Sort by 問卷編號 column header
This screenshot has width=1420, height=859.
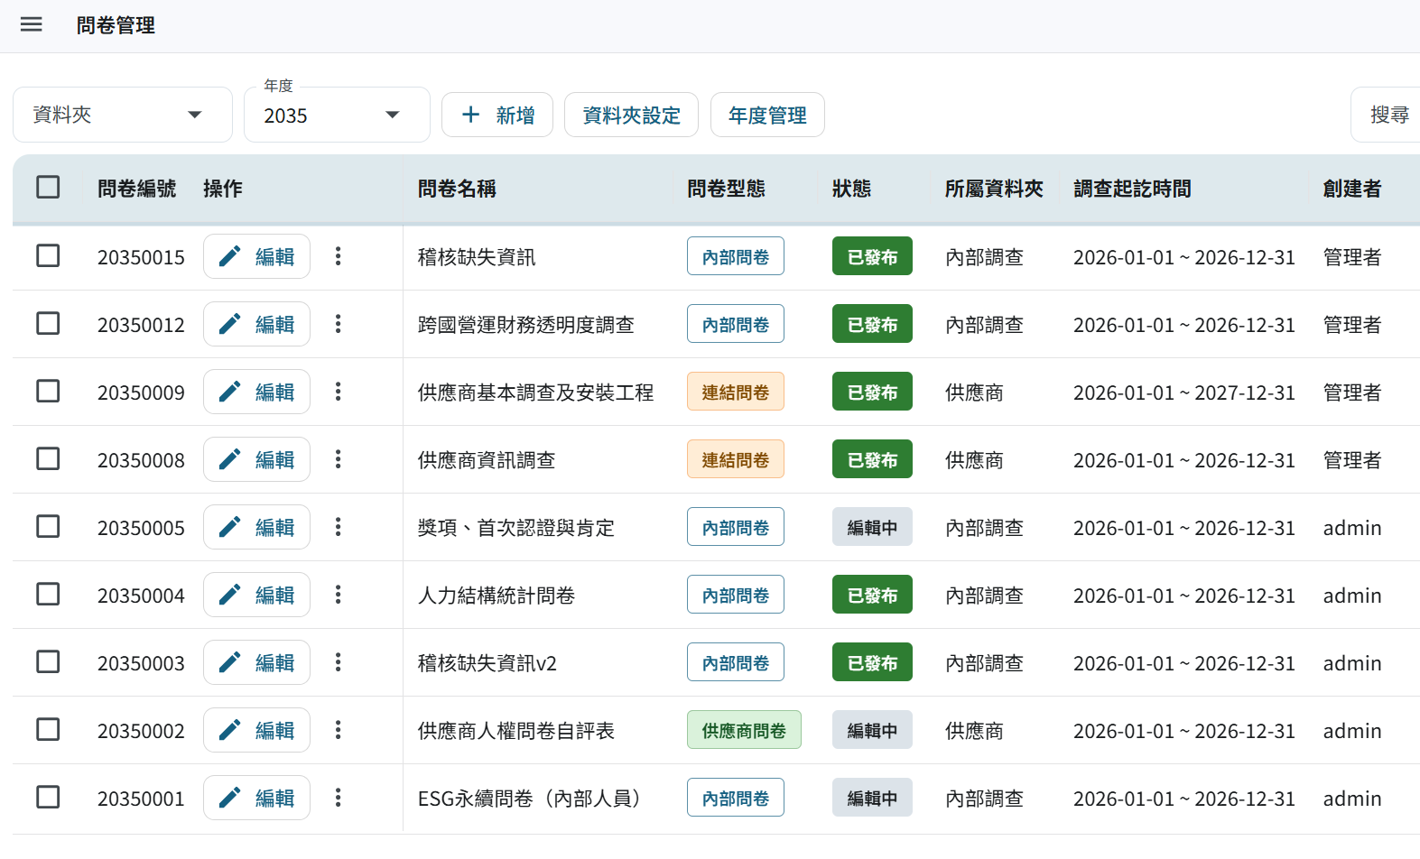[137, 188]
